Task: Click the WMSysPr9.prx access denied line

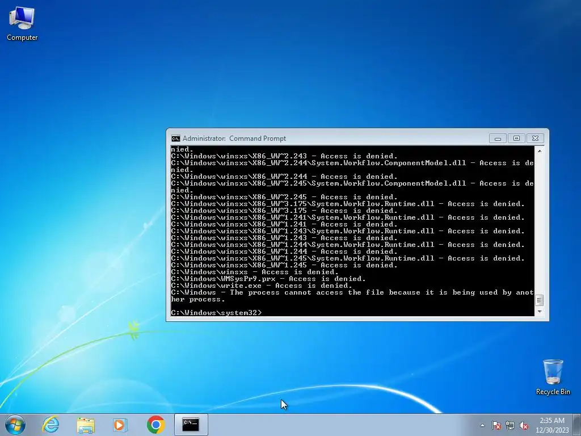Action: [x=268, y=279]
